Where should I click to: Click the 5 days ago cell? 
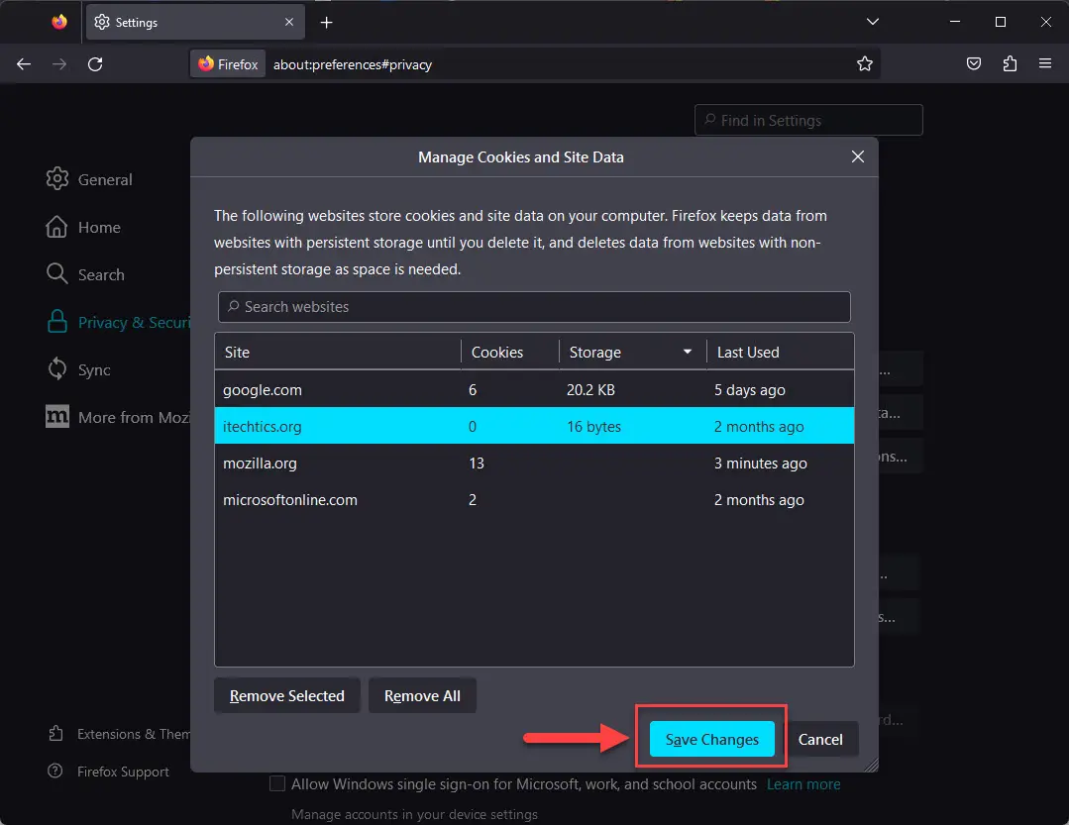pos(749,389)
